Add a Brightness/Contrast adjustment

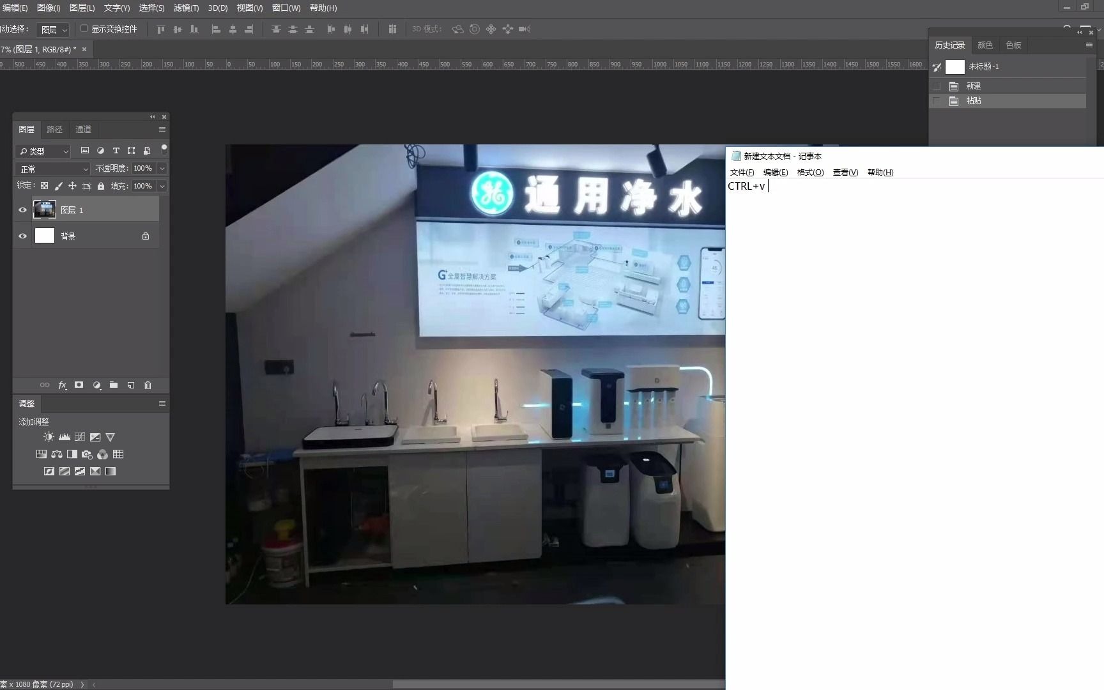pos(48,437)
